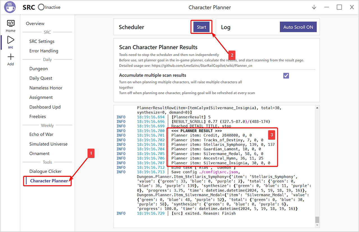Minimize the Character Planner window
The height and width of the screenshot is (232, 359).
(x=326, y=7)
